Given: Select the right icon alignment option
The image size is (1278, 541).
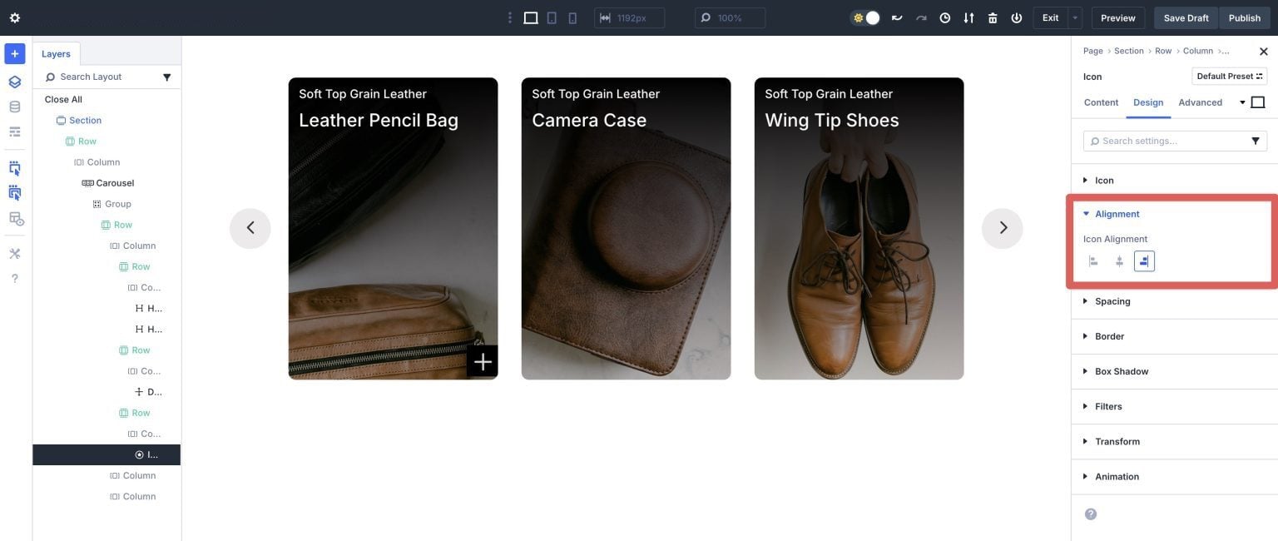Looking at the screenshot, I should 1142,260.
